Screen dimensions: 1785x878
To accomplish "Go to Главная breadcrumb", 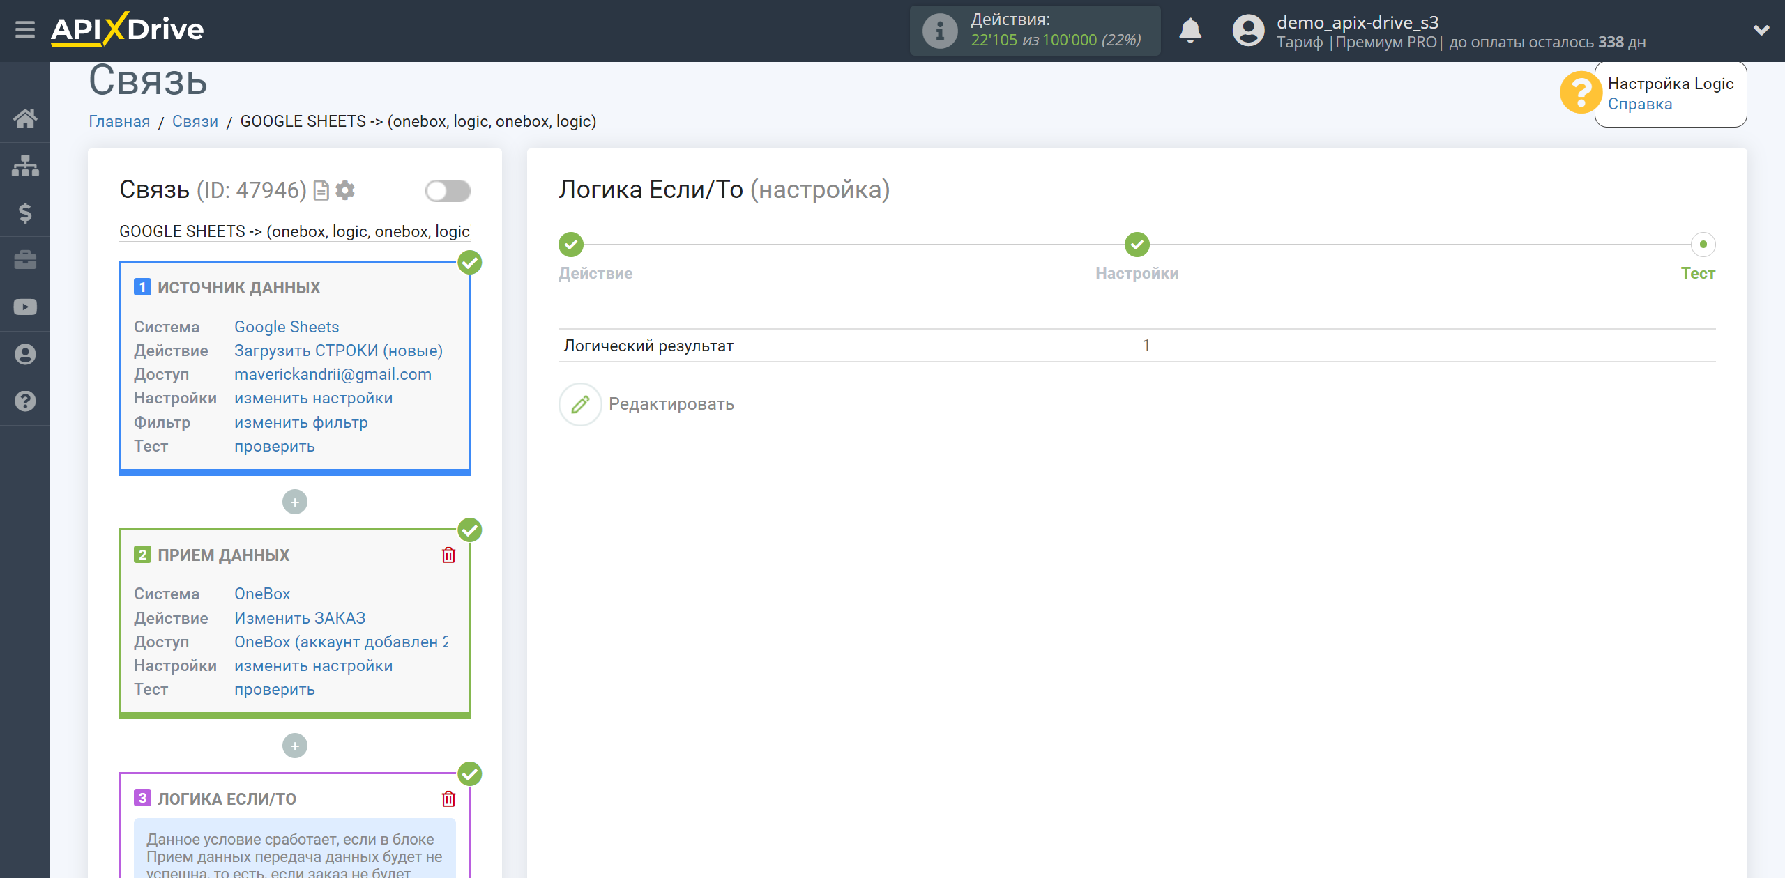I will coord(119,121).
